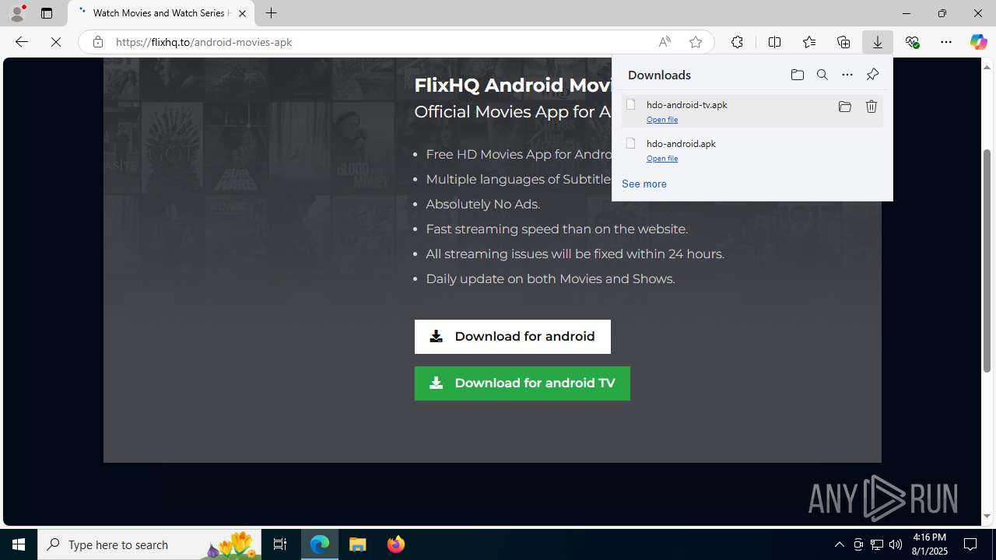Stop loading the page
The image size is (996, 560).
56,42
